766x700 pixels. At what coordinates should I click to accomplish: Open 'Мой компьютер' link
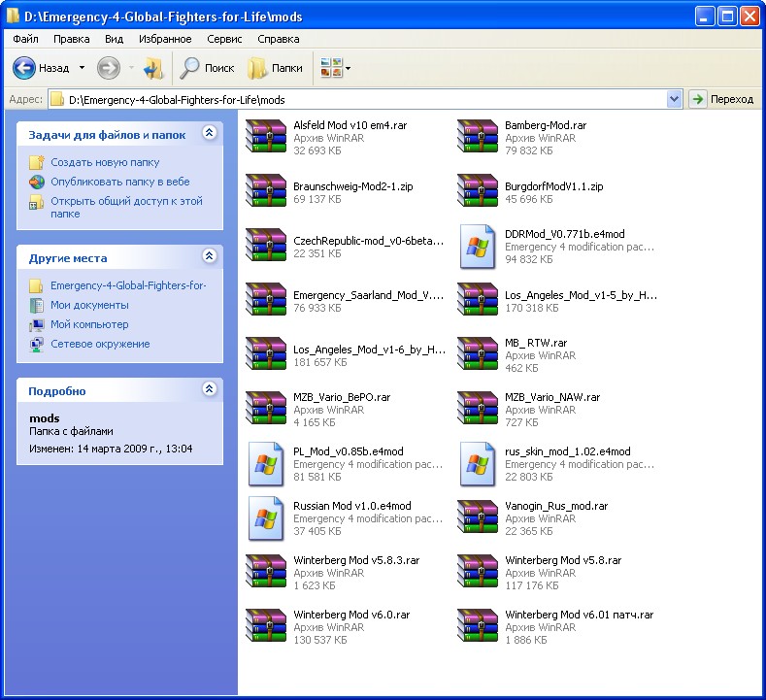[x=90, y=324]
